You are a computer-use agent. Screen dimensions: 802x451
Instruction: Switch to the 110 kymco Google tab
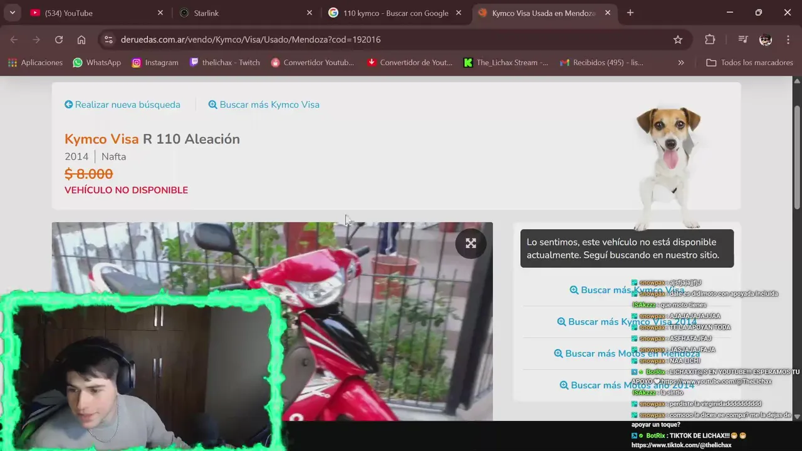click(x=395, y=13)
